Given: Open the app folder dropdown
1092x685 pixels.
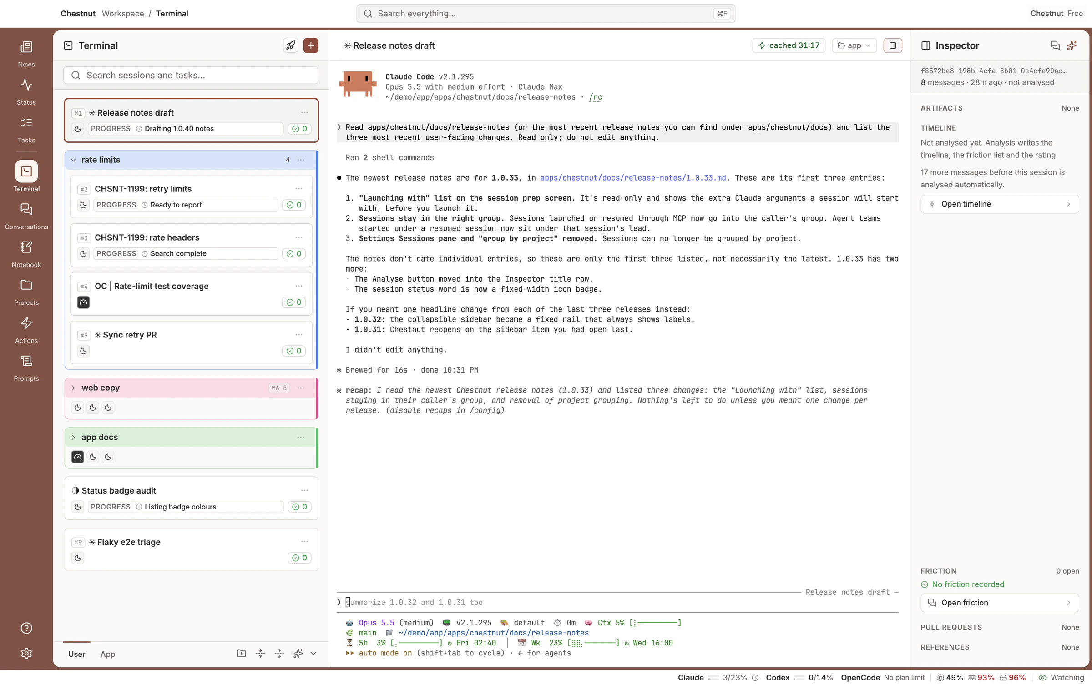Looking at the screenshot, I should [854, 45].
